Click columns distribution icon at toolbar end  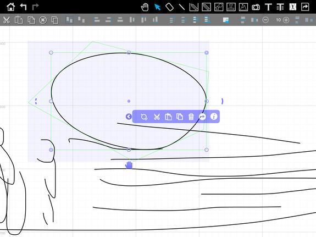(309, 20)
